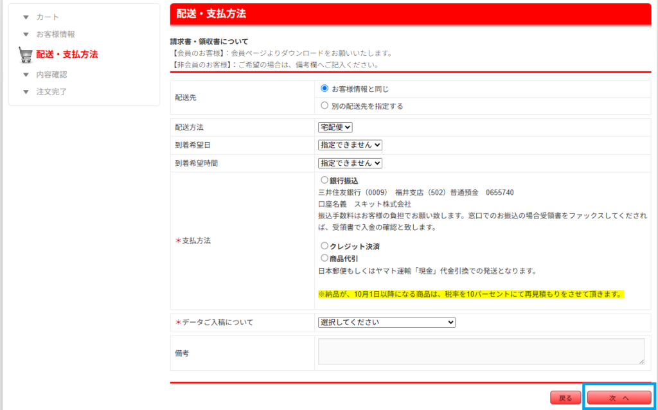
Task: Open the 到着希望日 dropdown
Action: click(350, 145)
